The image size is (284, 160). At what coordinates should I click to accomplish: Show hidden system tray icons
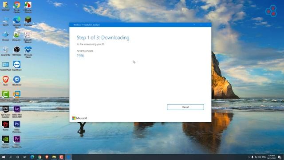pyautogui.click(x=248, y=157)
